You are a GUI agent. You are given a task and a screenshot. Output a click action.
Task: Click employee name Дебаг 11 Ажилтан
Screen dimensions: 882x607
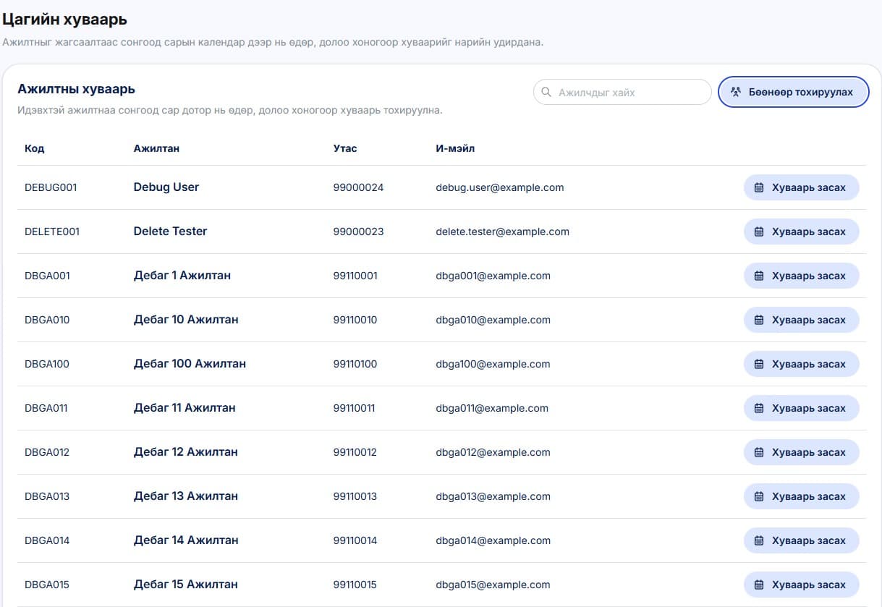tap(185, 408)
